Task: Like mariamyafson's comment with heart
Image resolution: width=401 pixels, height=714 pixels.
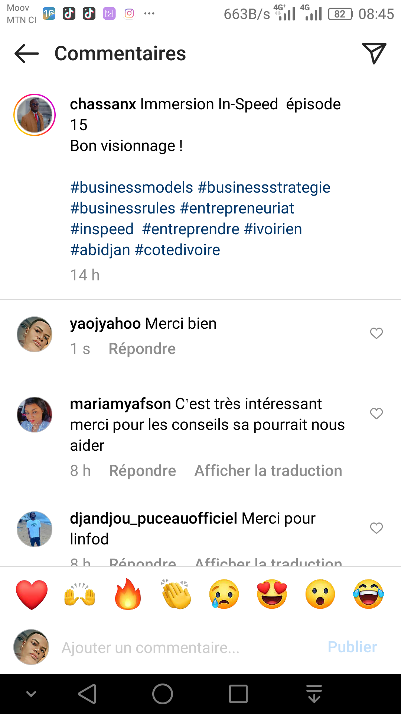Action: (x=376, y=414)
